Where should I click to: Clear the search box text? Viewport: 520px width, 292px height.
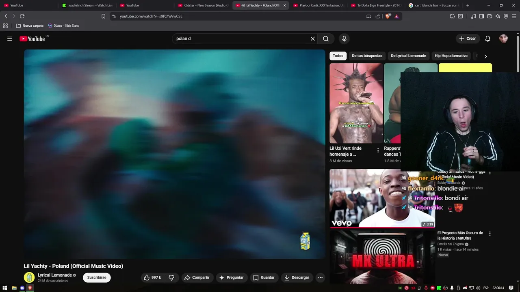click(x=313, y=39)
